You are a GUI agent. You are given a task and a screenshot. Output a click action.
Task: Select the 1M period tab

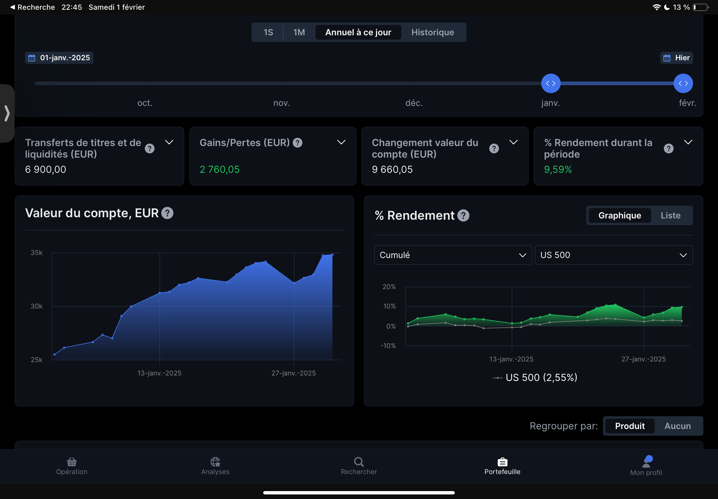tap(299, 32)
